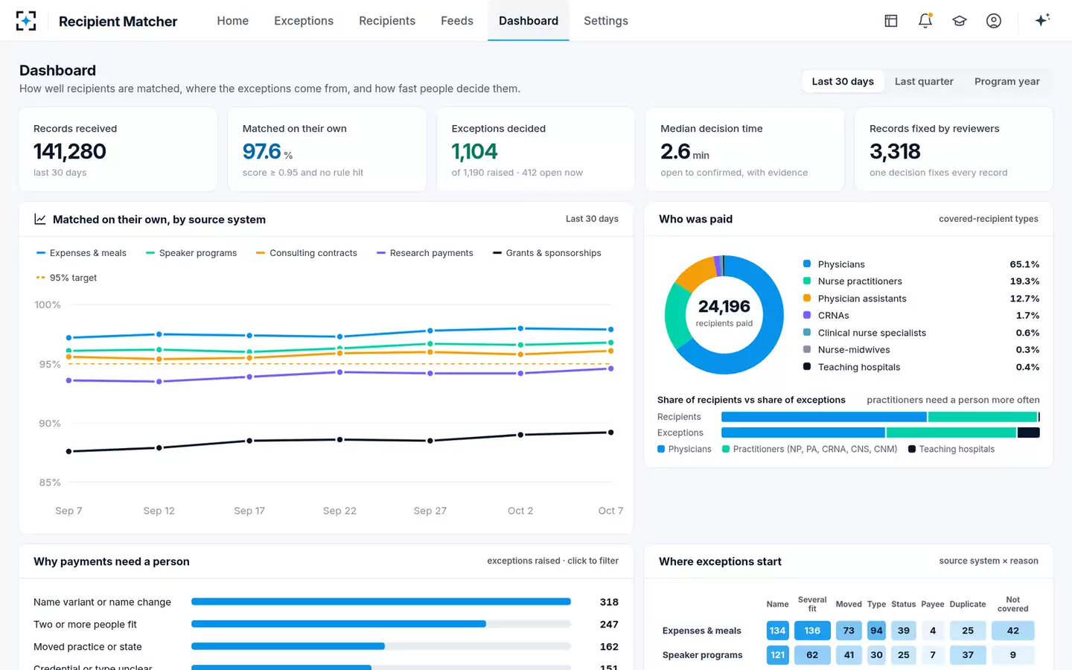
Task: Open the layout panel icon in header
Action: click(891, 21)
